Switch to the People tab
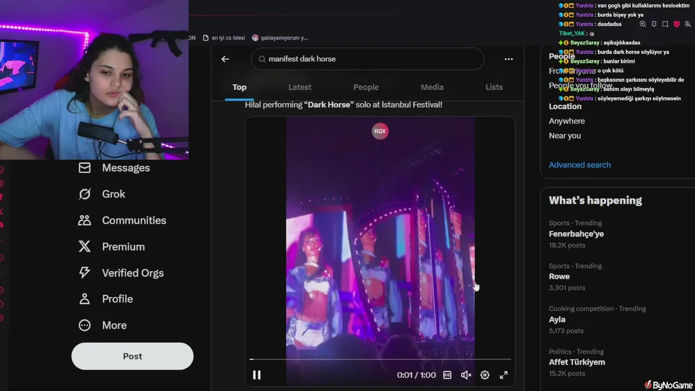This screenshot has height=391, width=695. (366, 87)
